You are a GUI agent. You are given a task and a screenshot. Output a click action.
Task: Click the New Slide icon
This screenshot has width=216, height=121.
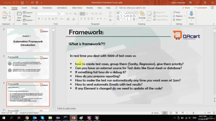19,14
